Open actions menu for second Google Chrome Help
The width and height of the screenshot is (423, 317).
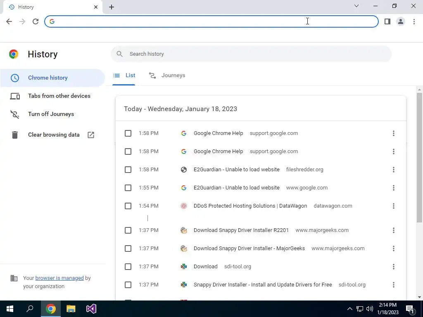click(x=394, y=151)
